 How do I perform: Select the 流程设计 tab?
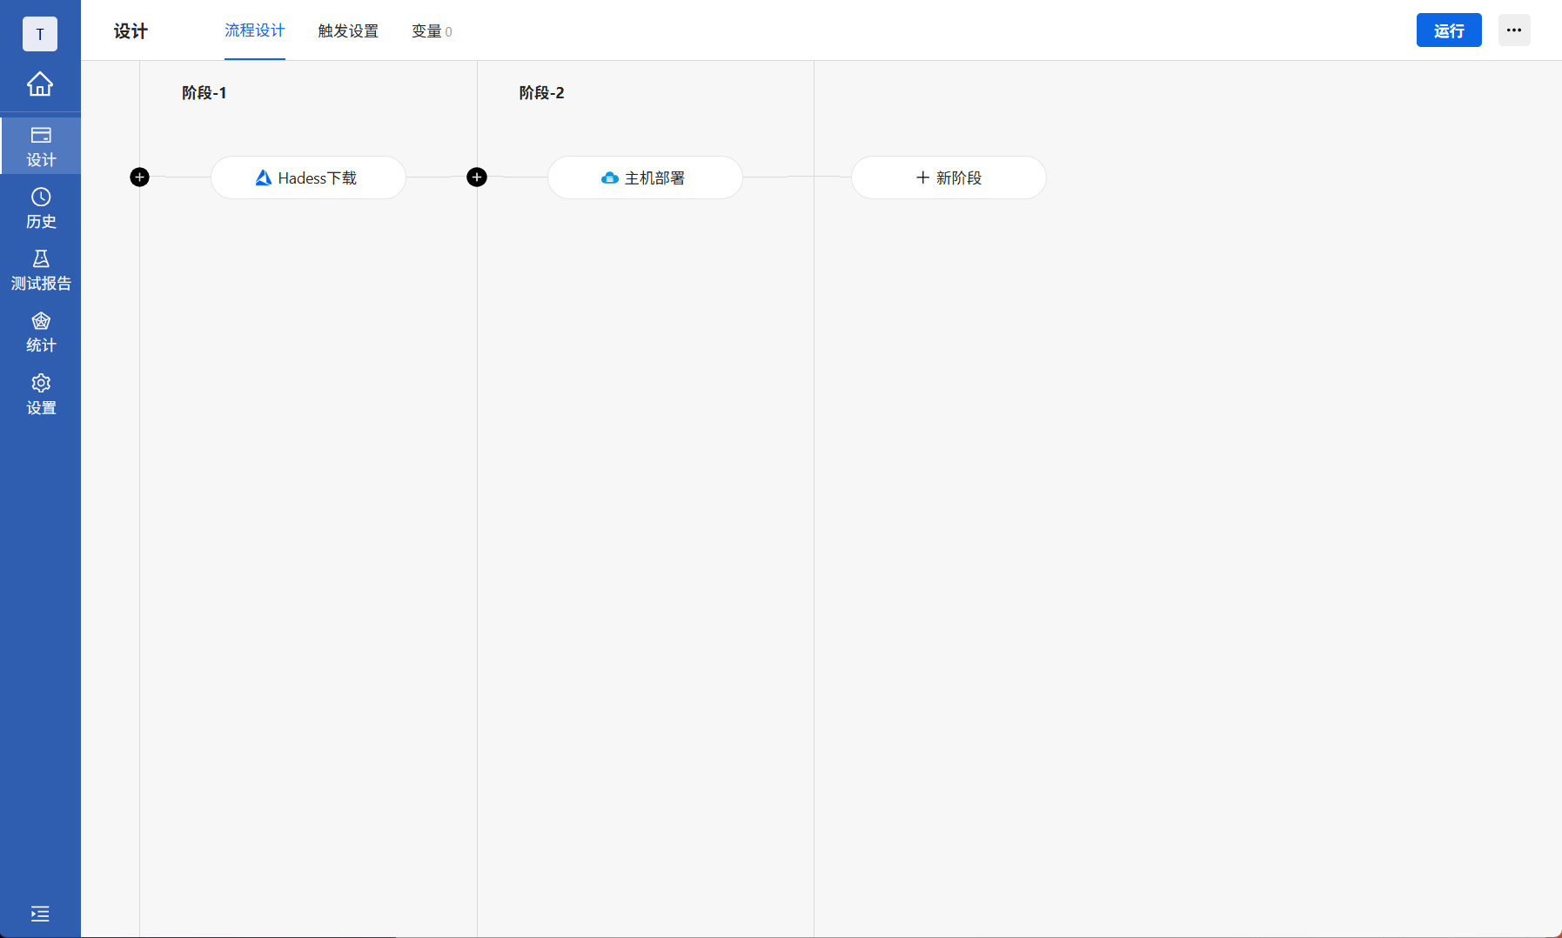[x=254, y=30]
